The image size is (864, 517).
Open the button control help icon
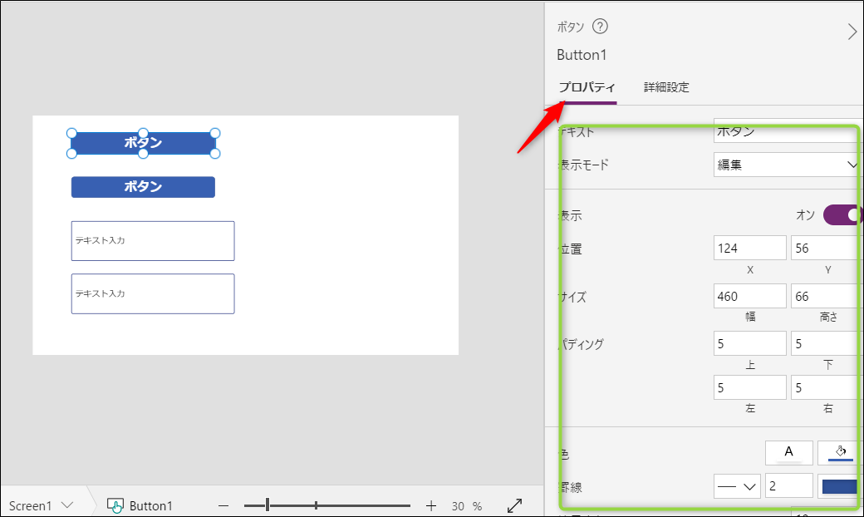coord(600,27)
